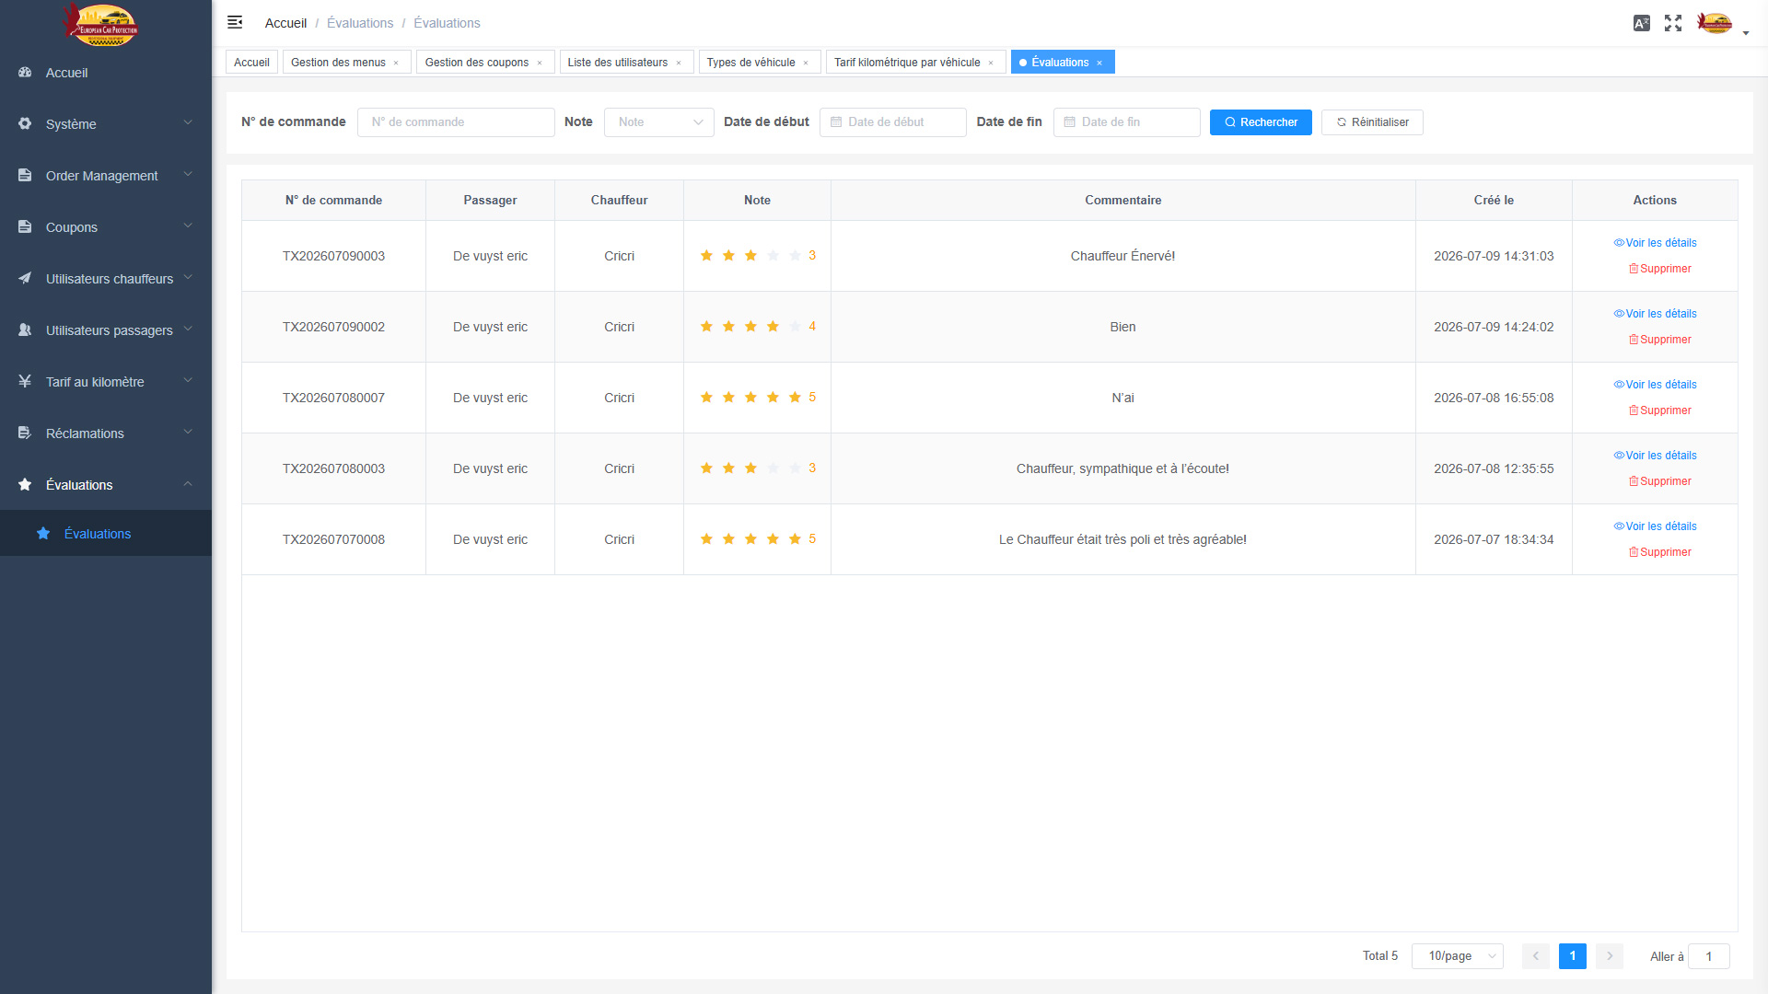Click the third star for order TX202607090003
Image resolution: width=1768 pixels, height=994 pixels.
(750, 256)
